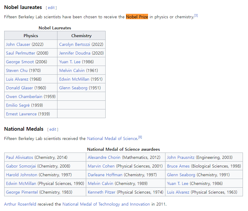
Task: Open citation reference [8]
Action: 140,137
